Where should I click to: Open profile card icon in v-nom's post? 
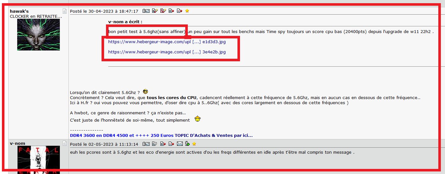click(146, 144)
